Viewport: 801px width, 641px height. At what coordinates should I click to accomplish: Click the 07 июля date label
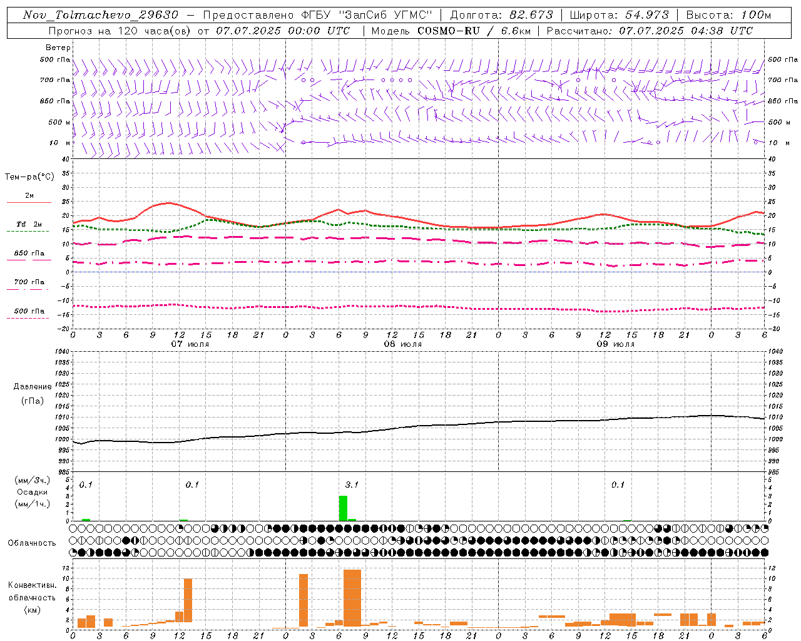[x=190, y=344]
